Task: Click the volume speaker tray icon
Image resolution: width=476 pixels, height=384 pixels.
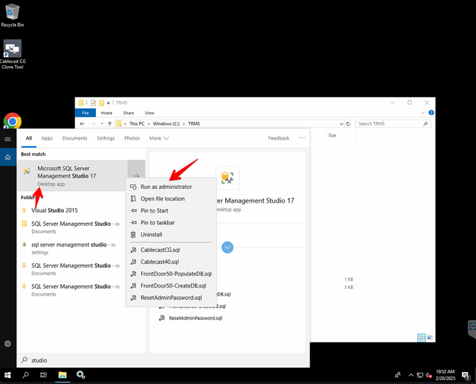Action: 428,375
